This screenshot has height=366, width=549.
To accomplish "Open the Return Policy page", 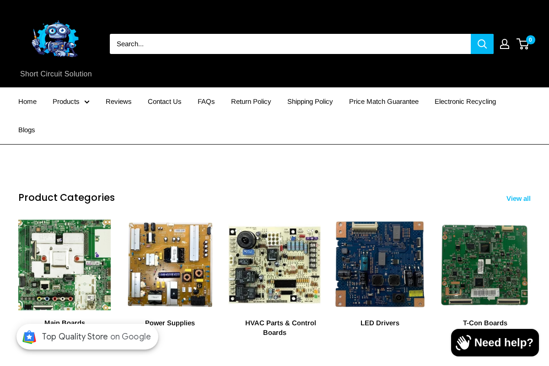I will (251, 102).
